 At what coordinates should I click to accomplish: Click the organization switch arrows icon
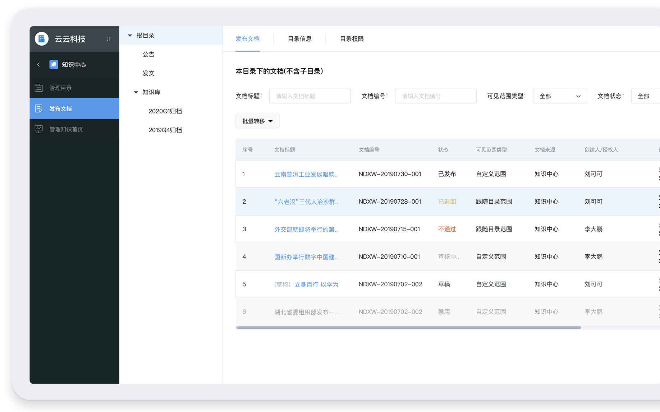(x=109, y=39)
